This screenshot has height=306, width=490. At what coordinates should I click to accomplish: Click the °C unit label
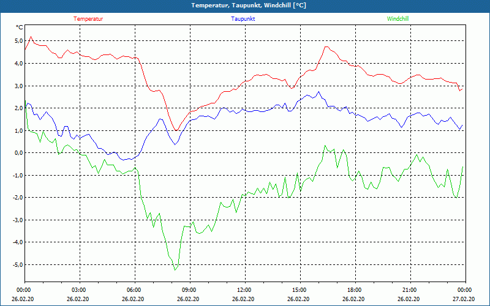tap(20, 28)
